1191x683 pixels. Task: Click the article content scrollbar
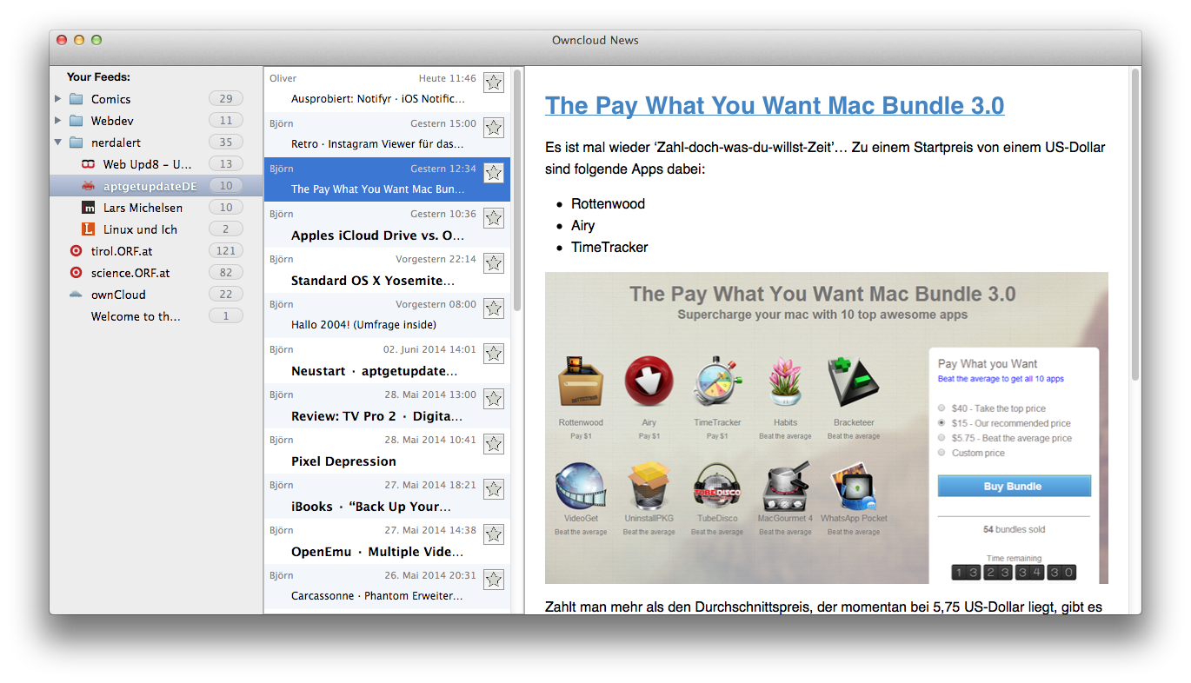1134,224
